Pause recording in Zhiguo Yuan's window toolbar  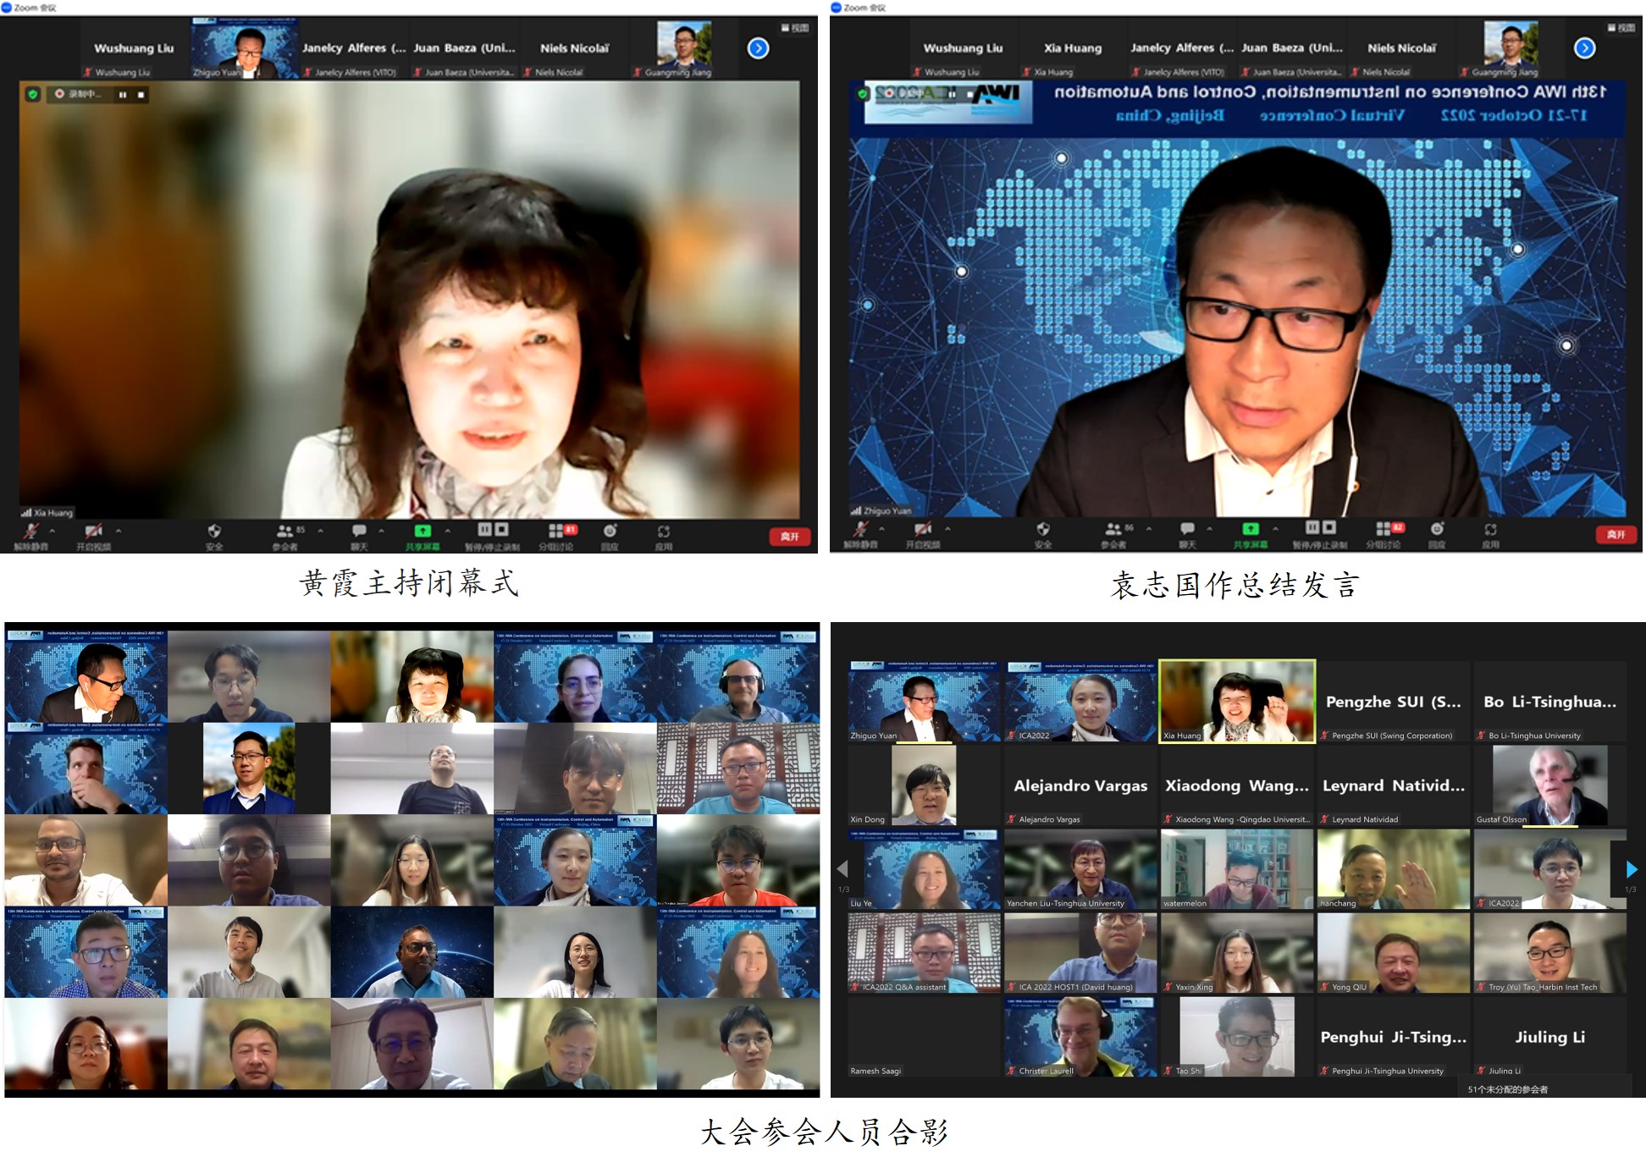click(1312, 527)
